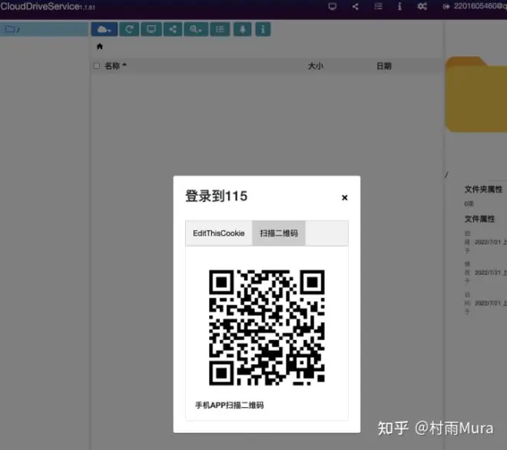Click the info icon in the teal toolbar
Viewport: 507px width, 450px height.
[263, 29]
